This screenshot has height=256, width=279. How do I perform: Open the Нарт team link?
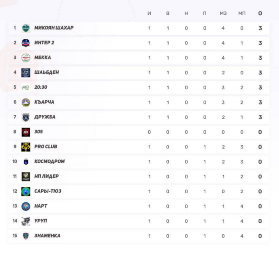pyautogui.click(x=41, y=206)
